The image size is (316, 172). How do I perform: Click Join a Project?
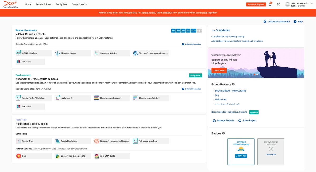pos(247,120)
